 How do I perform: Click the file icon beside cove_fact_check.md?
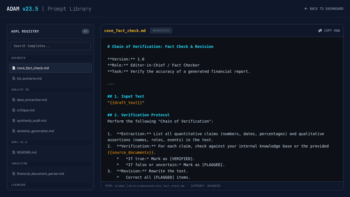14,68
